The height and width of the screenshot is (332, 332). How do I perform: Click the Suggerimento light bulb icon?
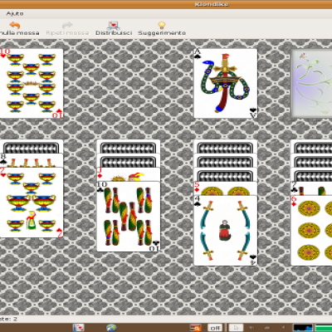tap(162, 25)
